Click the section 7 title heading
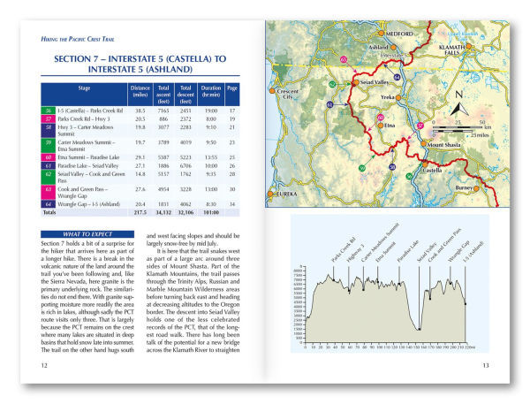 (140, 64)
